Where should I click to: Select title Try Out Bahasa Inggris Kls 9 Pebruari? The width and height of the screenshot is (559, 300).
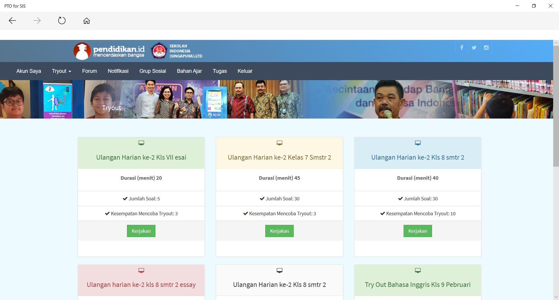tap(418, 285)
